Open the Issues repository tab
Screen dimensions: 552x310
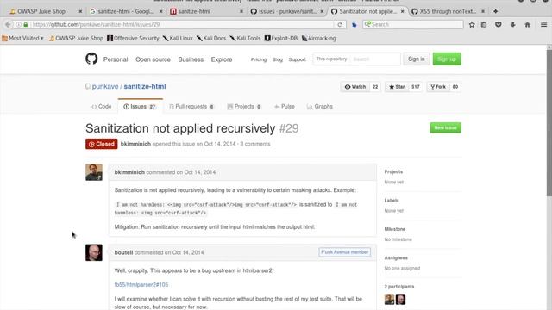click(x=140, y=107)
